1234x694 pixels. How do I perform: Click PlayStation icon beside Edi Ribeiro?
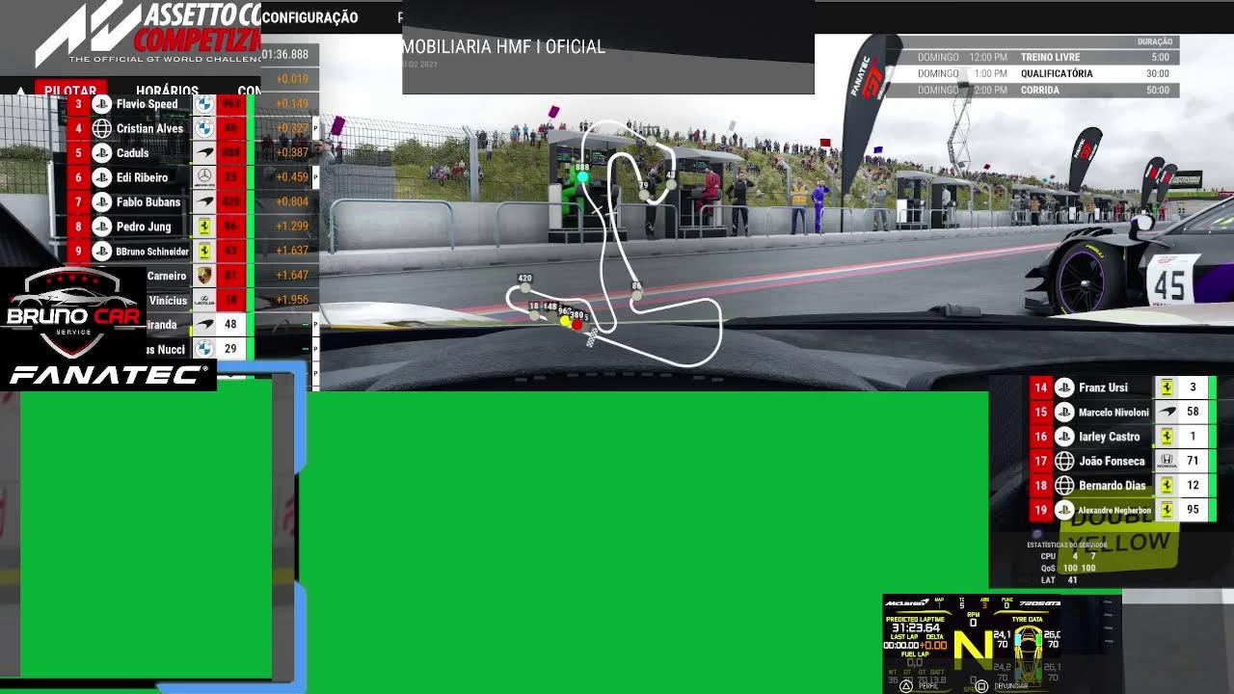click(x=101, y=177)
